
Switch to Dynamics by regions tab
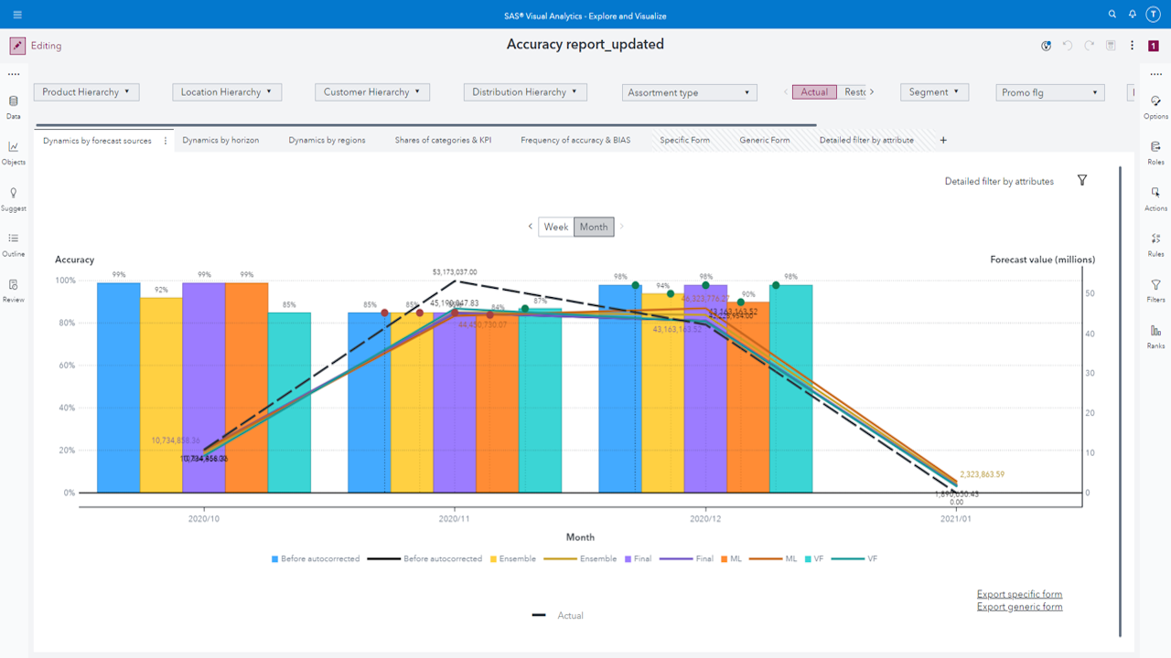click(327, 141)
